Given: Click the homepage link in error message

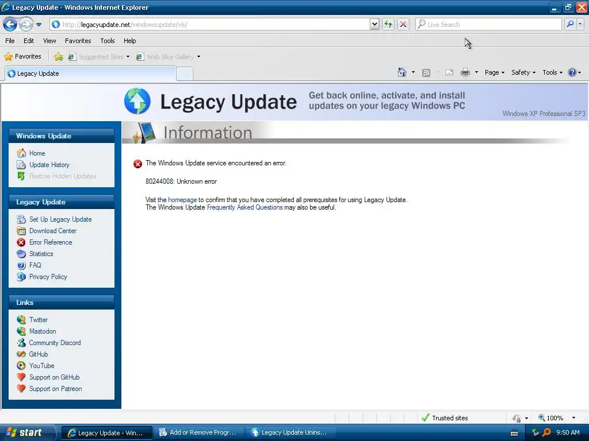Looking at the screenshot, I should pos(182,200).
